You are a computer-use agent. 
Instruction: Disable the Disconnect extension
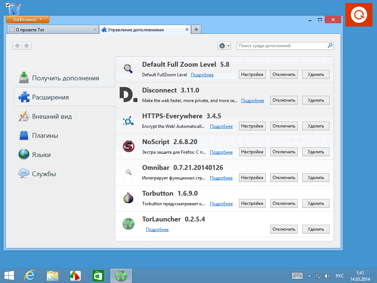tap(283, 100)
